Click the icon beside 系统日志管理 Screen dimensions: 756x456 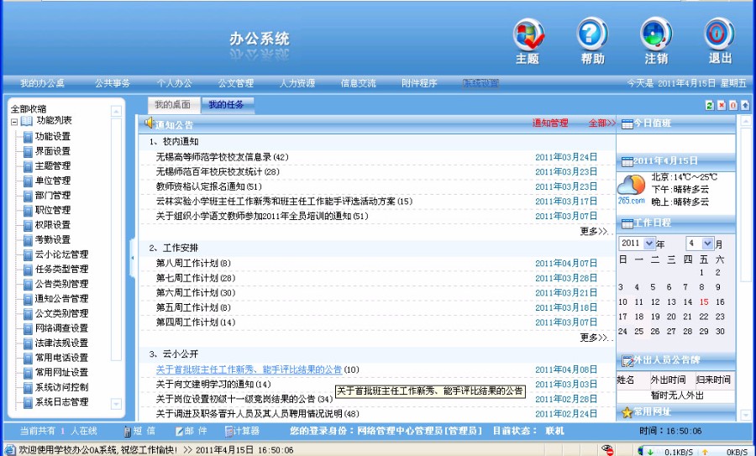29,402
